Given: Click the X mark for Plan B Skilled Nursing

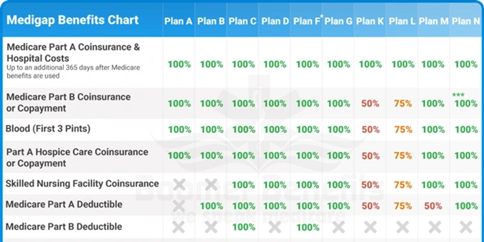Looking at the screenshot, I should [211, 184].
